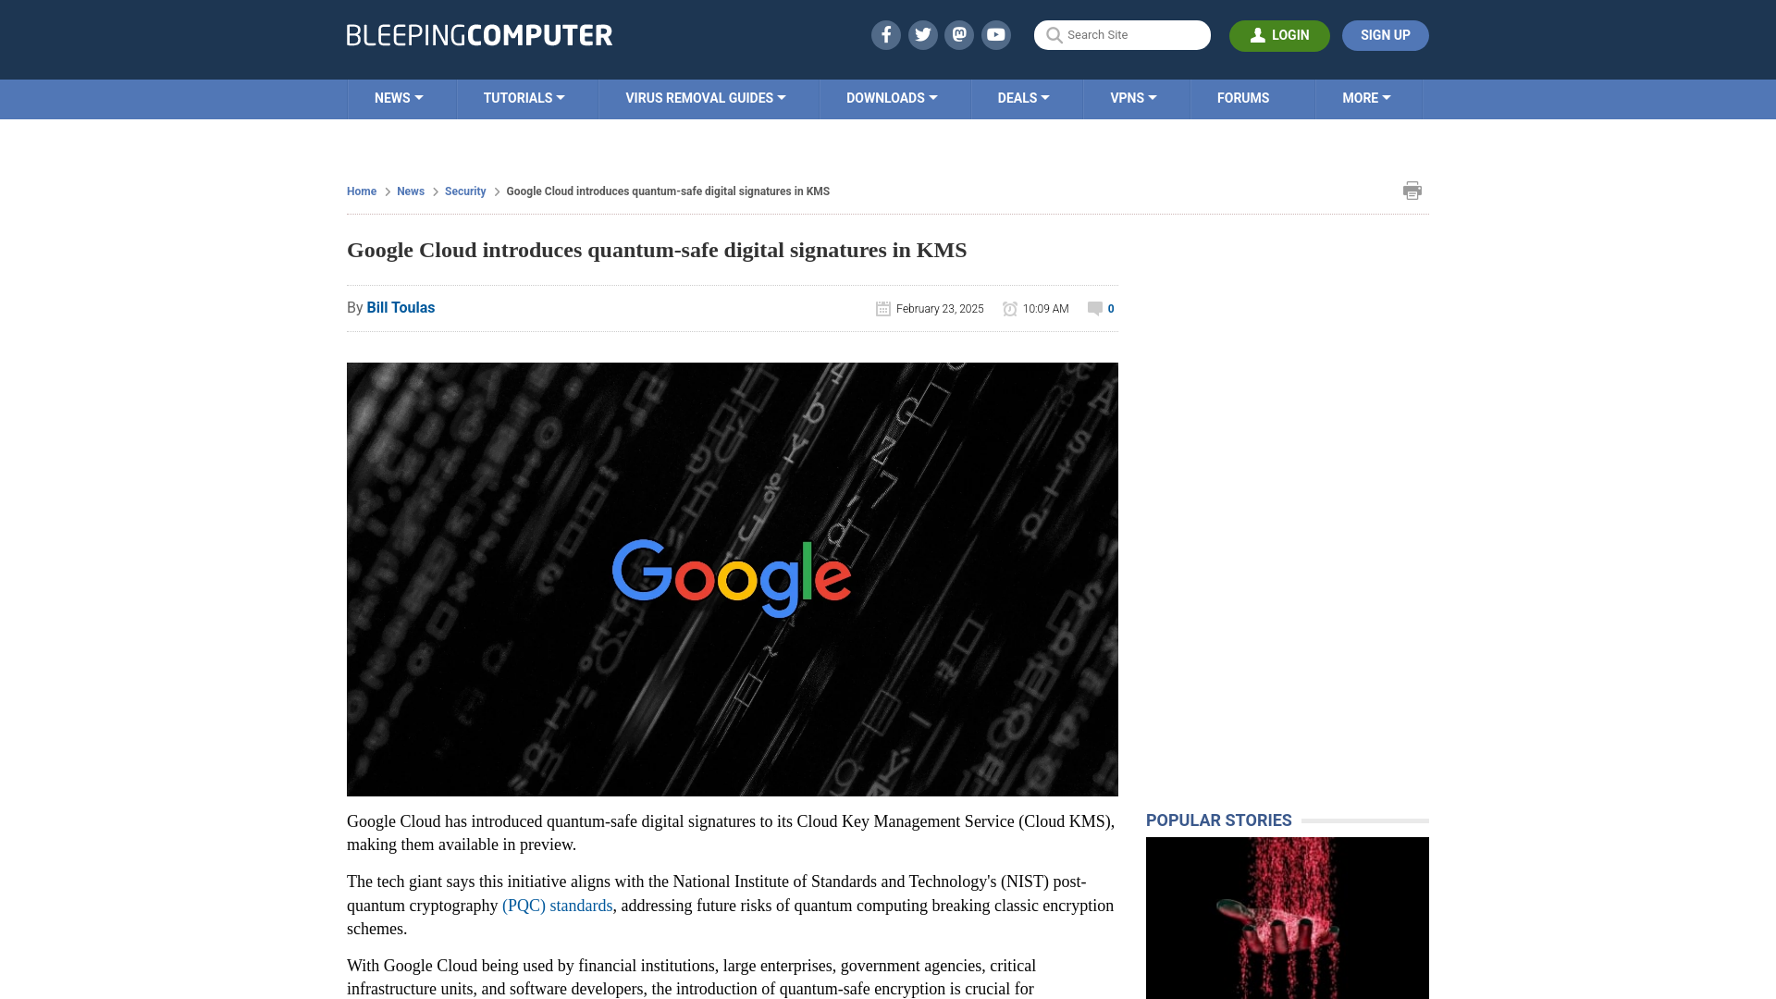Viewport: 1776px width, 999px height.
Task: Click the BleepingComputer home logo
Action: coord(479,35)
